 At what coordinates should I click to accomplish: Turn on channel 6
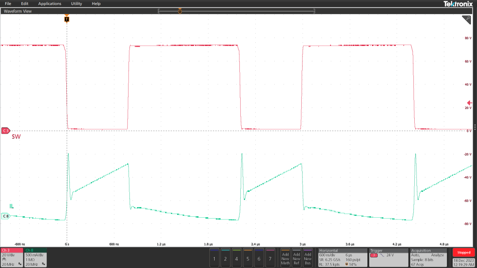coord(259,258)
